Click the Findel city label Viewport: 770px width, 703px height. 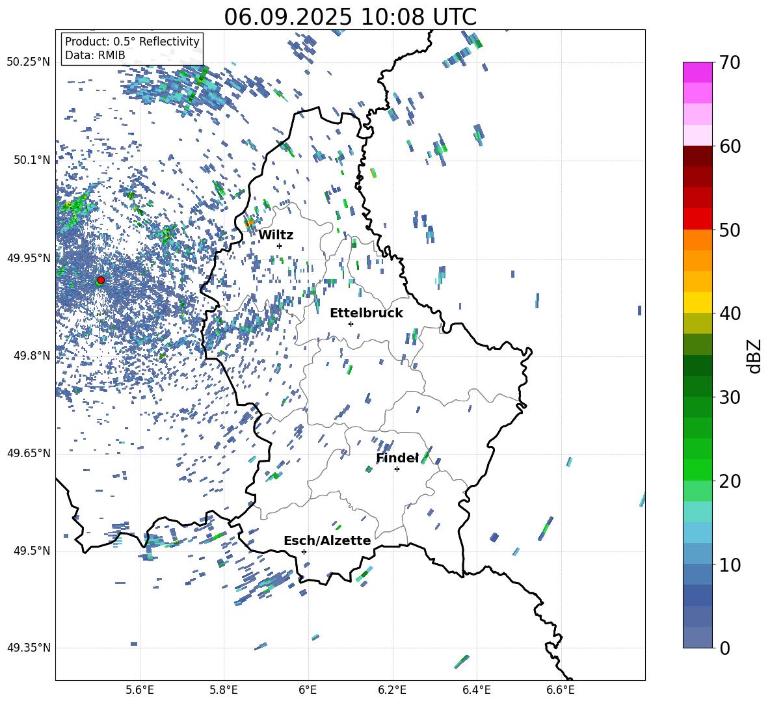pos(397,458)
